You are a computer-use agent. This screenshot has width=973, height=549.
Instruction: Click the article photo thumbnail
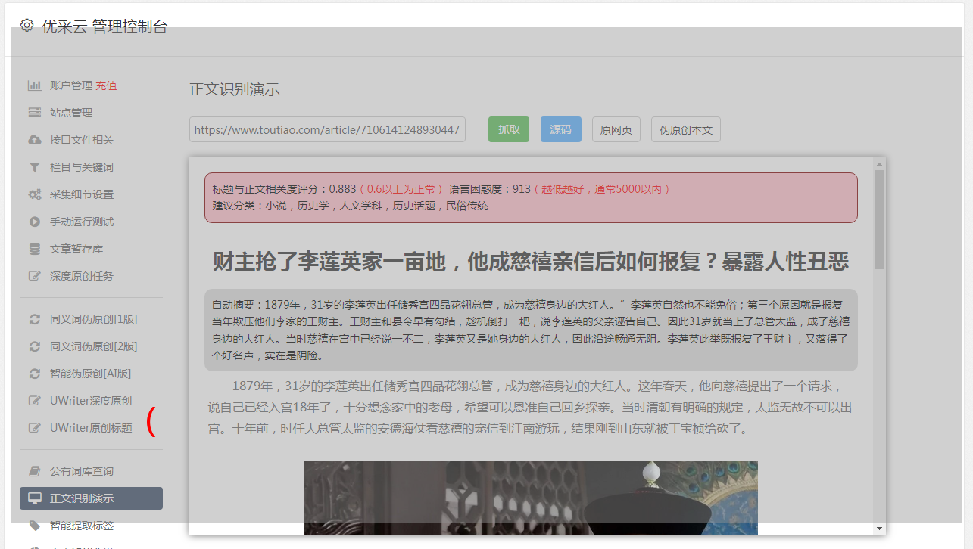pyautogui.click(x=531, y=498)
